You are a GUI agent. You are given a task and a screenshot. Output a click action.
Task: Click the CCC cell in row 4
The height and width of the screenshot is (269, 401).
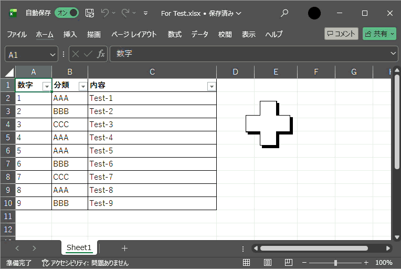click(x=70, y=125)
